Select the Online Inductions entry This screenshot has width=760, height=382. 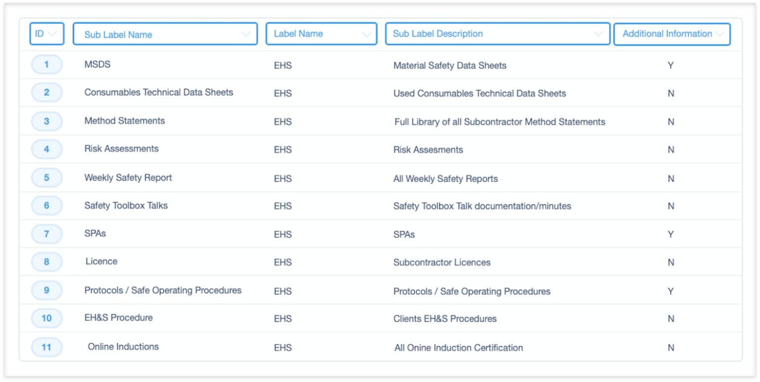tap(123, 347)
